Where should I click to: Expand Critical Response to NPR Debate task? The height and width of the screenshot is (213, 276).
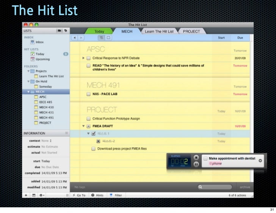[83, 58]
